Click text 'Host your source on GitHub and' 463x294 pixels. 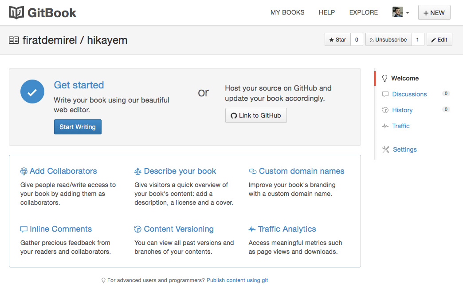coord(278,88)
